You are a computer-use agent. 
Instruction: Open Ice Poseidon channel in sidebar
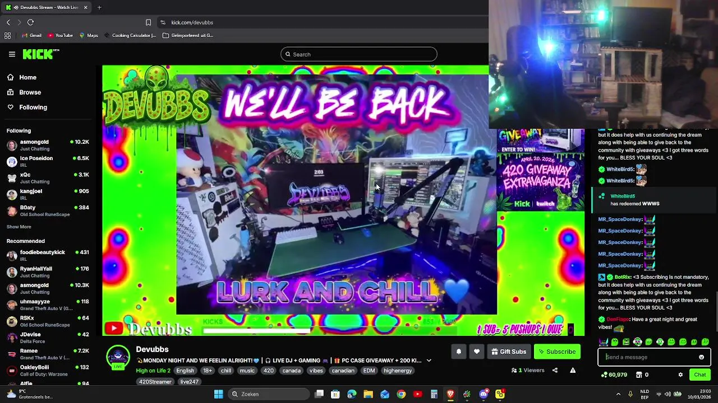point(48,162)
